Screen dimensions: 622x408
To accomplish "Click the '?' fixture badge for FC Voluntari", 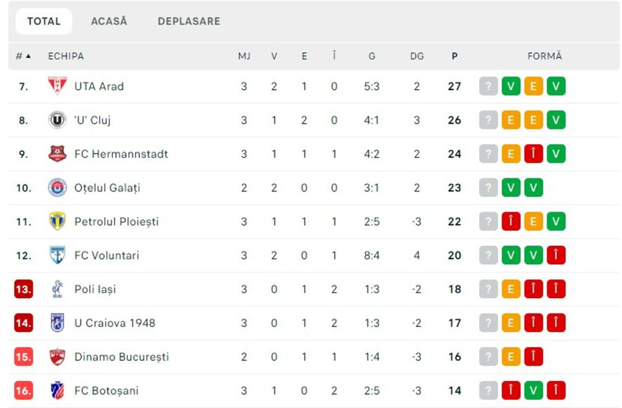I will [x=489, y=254].
